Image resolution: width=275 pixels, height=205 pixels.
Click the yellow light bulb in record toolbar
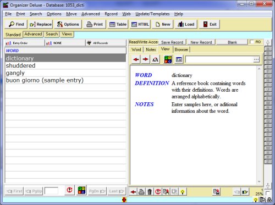click(x=183, y=192)
